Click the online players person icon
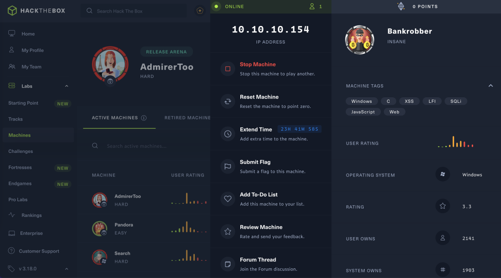Screen dimensions: 501x278 312,6
